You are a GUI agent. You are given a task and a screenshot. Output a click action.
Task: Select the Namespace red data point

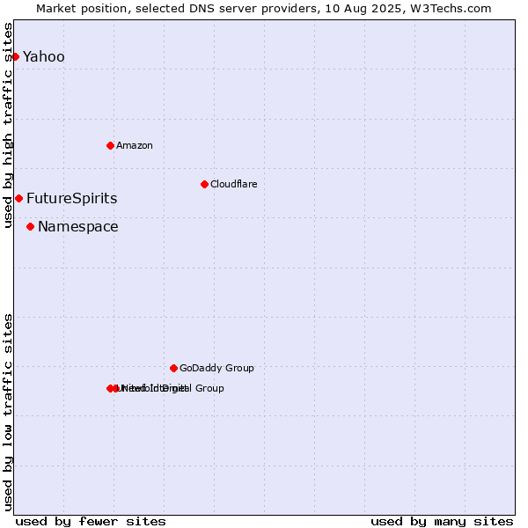coord(30,227)
